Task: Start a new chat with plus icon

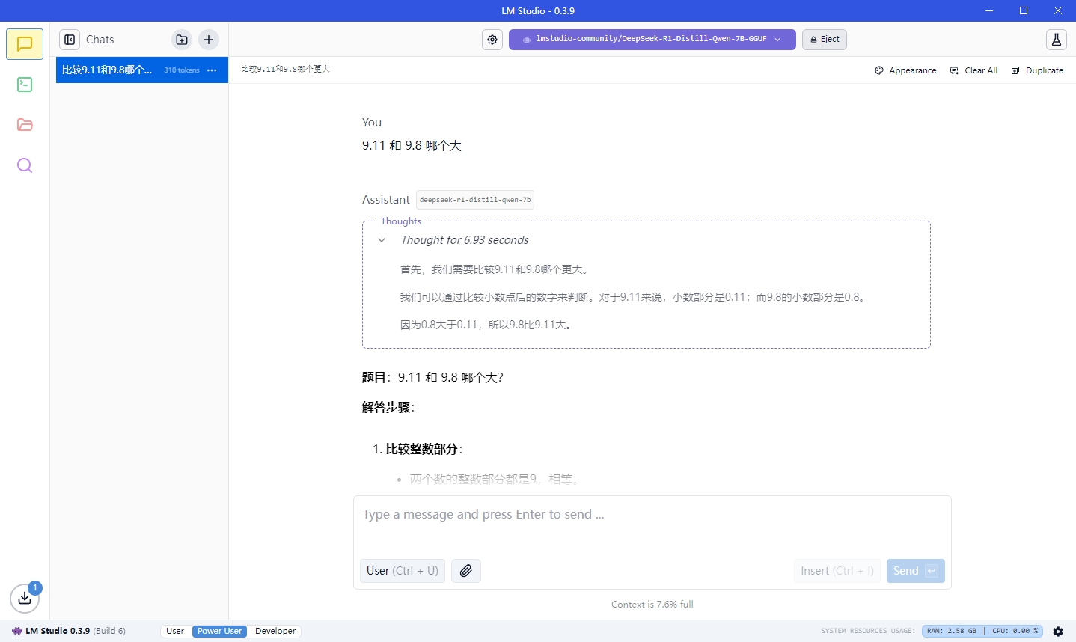Action: coord(209,40)
